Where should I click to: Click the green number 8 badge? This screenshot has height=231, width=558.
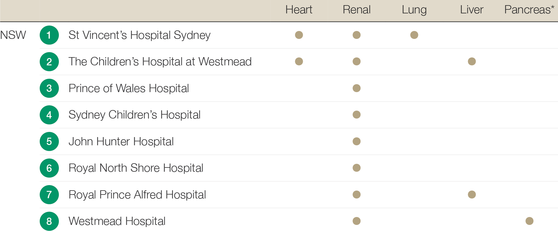pos(49,221)
